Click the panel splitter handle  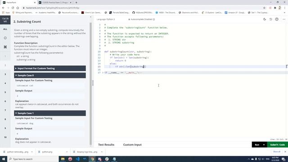[x=93, y=83]
